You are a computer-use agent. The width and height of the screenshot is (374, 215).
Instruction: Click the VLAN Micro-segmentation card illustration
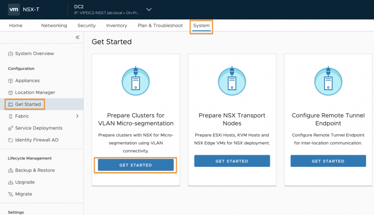click(x=136, y=81)
